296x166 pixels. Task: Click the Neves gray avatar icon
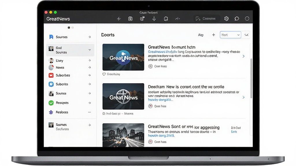[x=51, y=67]
